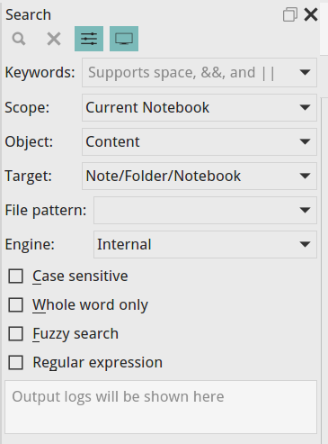The height and width of the screenshot is (444, 328).
Task: Open the Engine dropdown showing Internal
Action: pos(205,244)
